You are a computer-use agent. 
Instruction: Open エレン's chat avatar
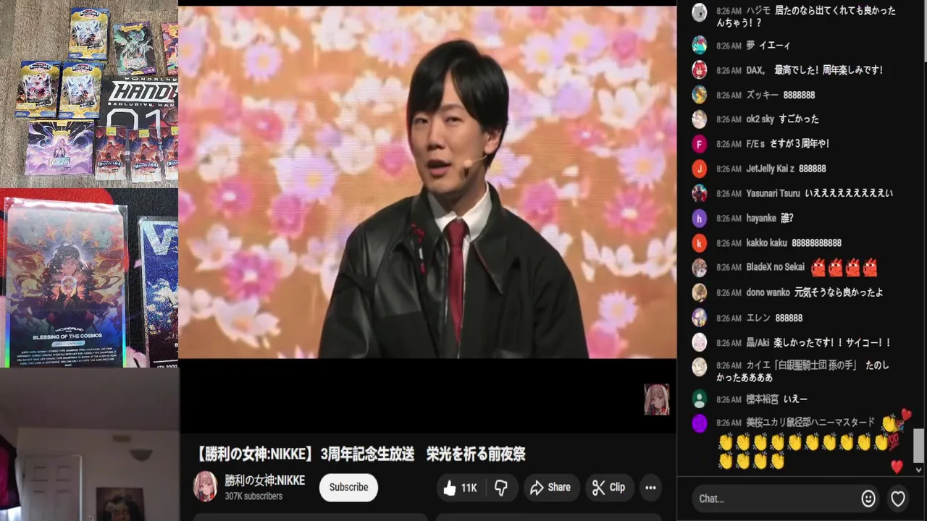699,318
